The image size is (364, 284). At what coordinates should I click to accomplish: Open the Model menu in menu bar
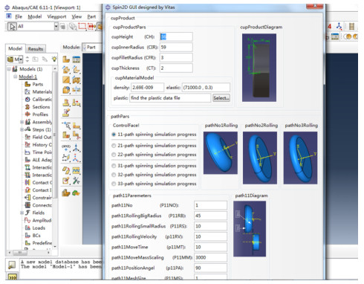pyautogui.click(x=35, y=16)
